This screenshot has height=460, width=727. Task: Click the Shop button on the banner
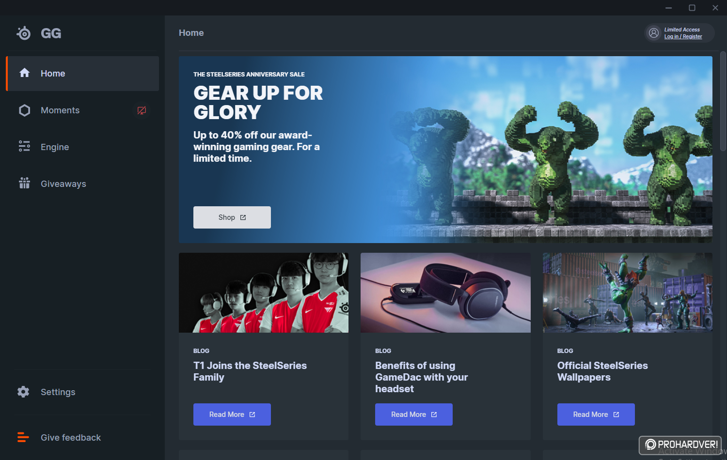click(232, 217)
